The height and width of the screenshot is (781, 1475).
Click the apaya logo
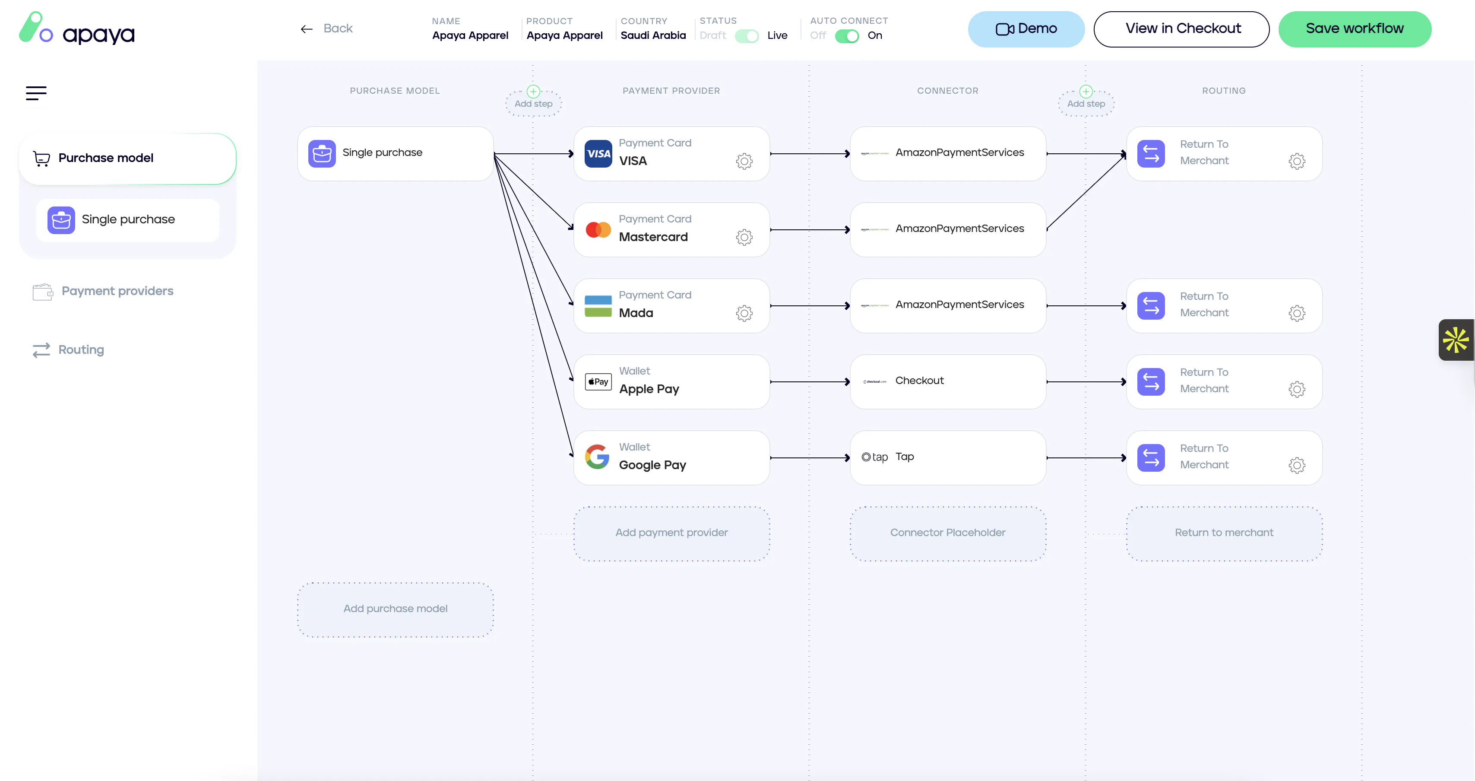tap(77, 29)
